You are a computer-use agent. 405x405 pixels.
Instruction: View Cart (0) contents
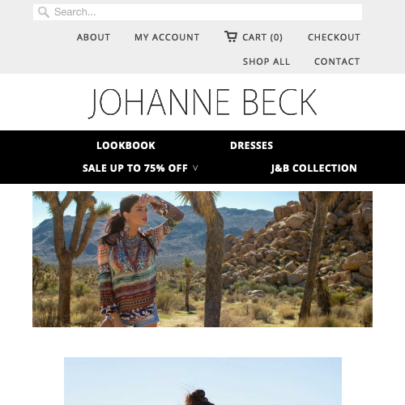(x=262, y=37)
